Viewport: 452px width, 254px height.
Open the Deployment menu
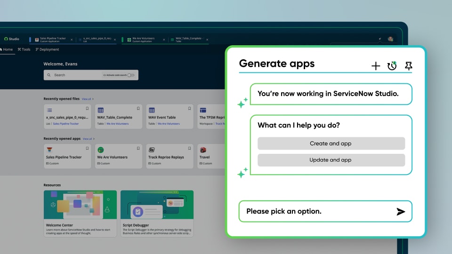pos(47,49)
